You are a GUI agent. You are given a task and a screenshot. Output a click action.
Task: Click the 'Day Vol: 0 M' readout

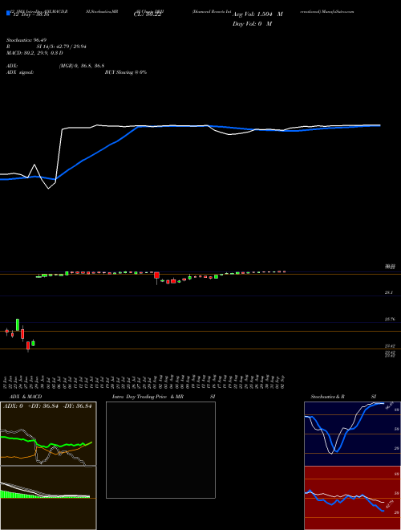coord(252,24)
